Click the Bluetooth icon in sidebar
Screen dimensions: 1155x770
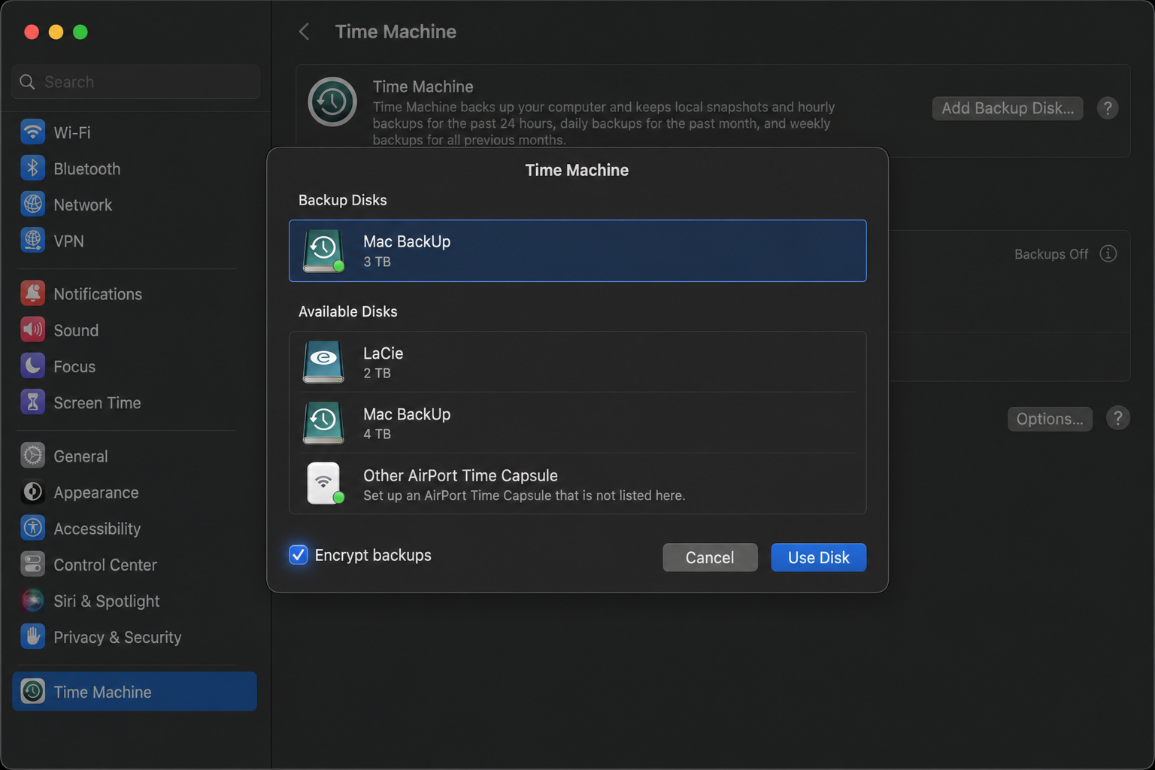32,168
